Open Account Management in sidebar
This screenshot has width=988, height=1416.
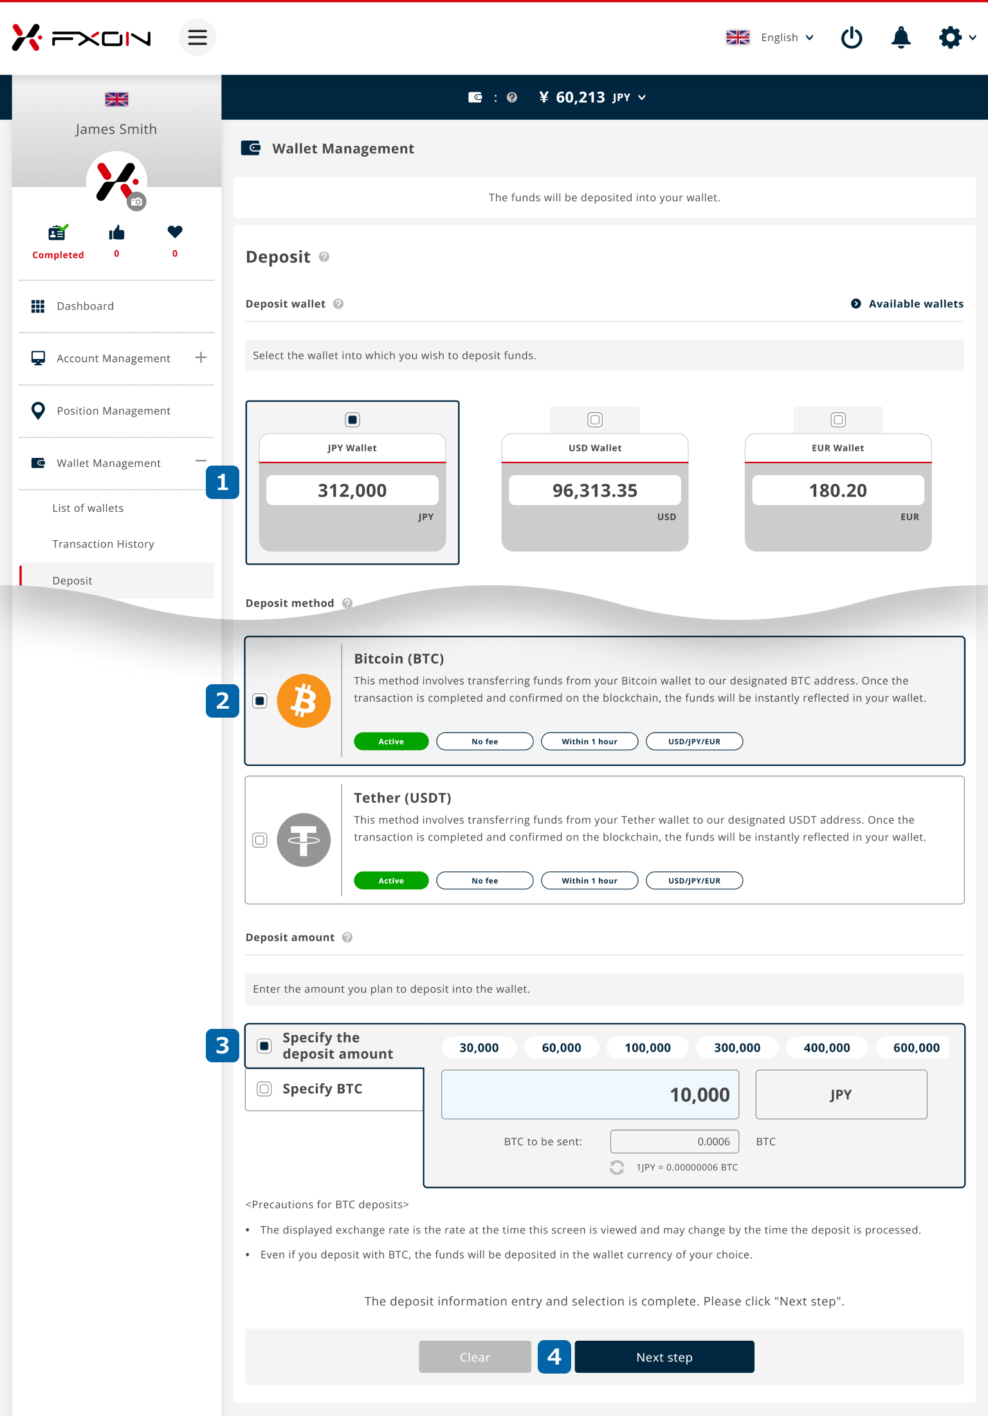point(113,358)
